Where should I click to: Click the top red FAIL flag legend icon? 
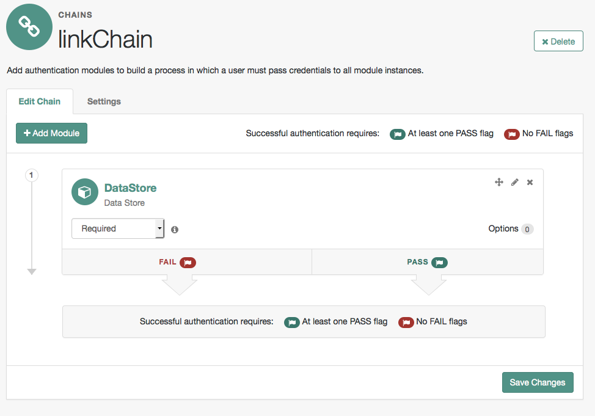click(x=512, y=134)
